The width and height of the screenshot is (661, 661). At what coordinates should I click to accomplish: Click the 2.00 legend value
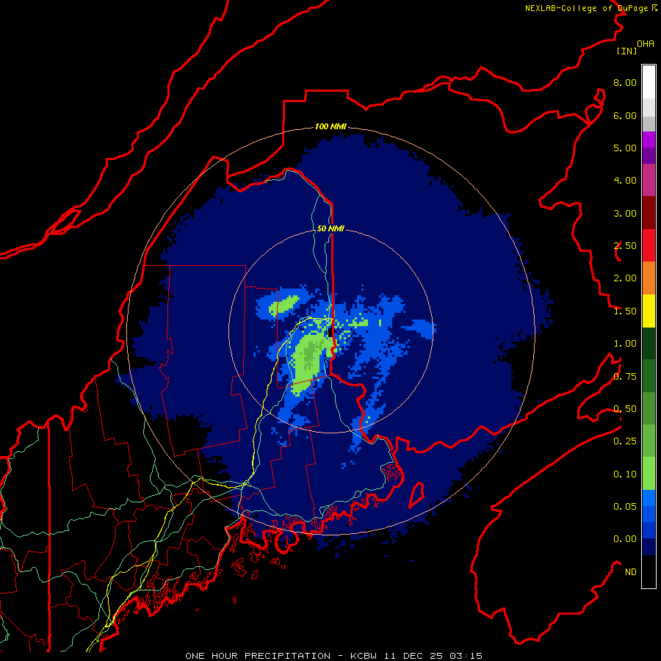[x=625, y=278]
